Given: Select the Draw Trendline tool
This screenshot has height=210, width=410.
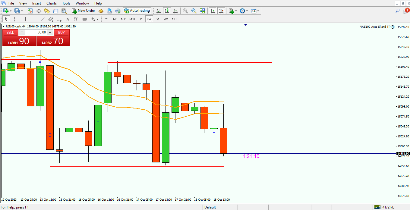Looking at the screenshot, I should coord(42,19).
